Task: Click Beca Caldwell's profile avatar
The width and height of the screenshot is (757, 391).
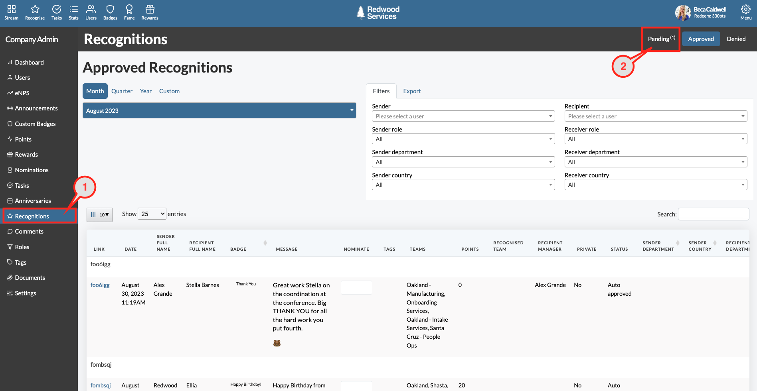Action: click(683, 12)
